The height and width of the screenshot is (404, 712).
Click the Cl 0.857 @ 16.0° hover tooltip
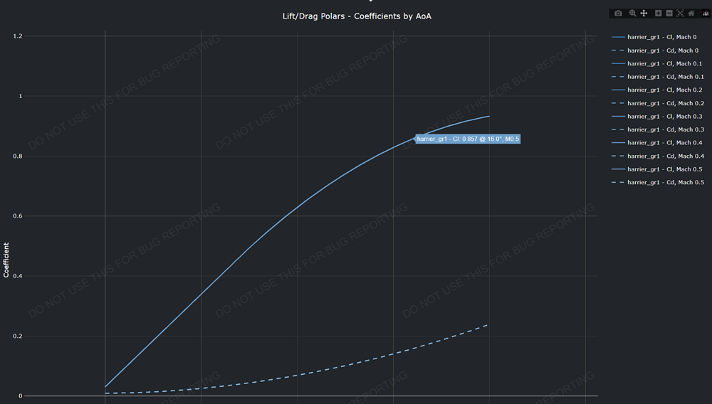468,139
